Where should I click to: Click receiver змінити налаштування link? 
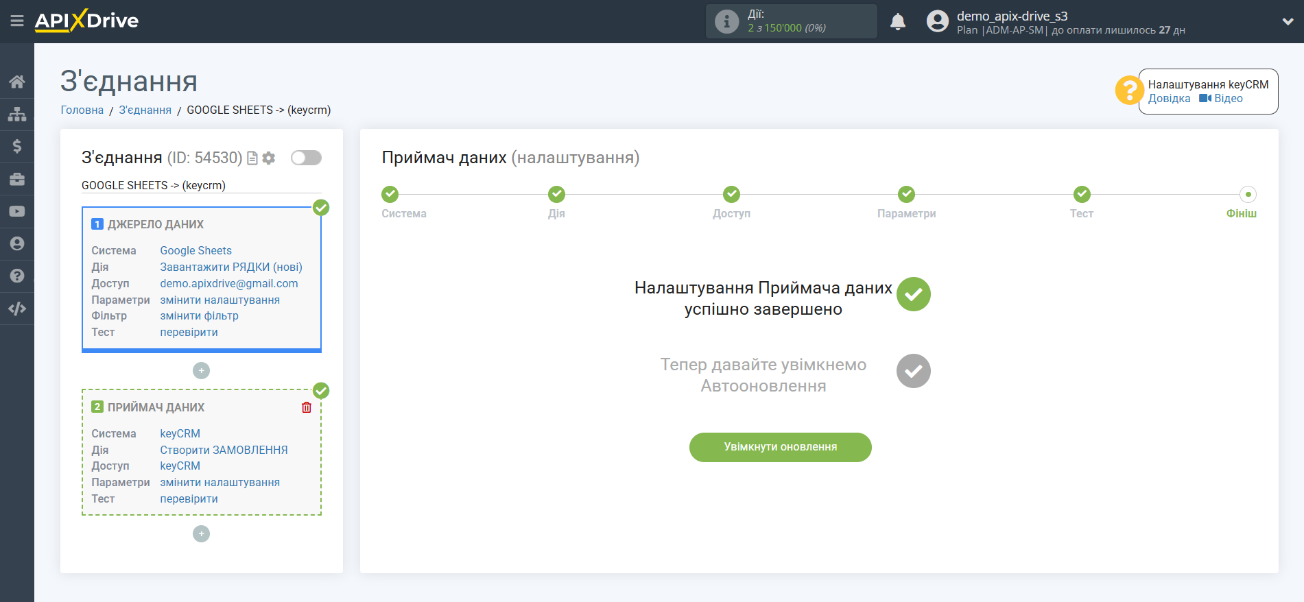220,482
